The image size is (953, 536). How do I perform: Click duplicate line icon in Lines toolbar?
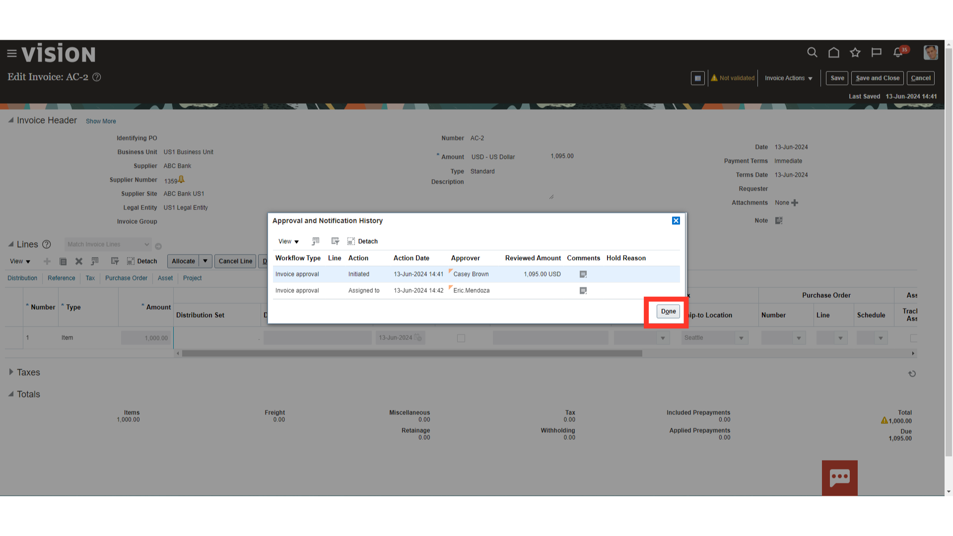pos(63,261)
